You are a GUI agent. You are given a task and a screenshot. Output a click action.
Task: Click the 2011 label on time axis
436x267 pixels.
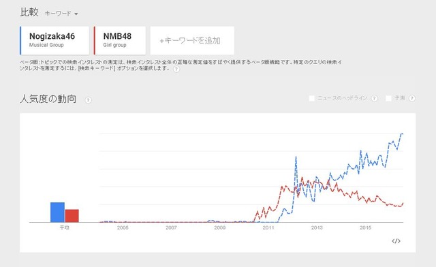(268, 227)
